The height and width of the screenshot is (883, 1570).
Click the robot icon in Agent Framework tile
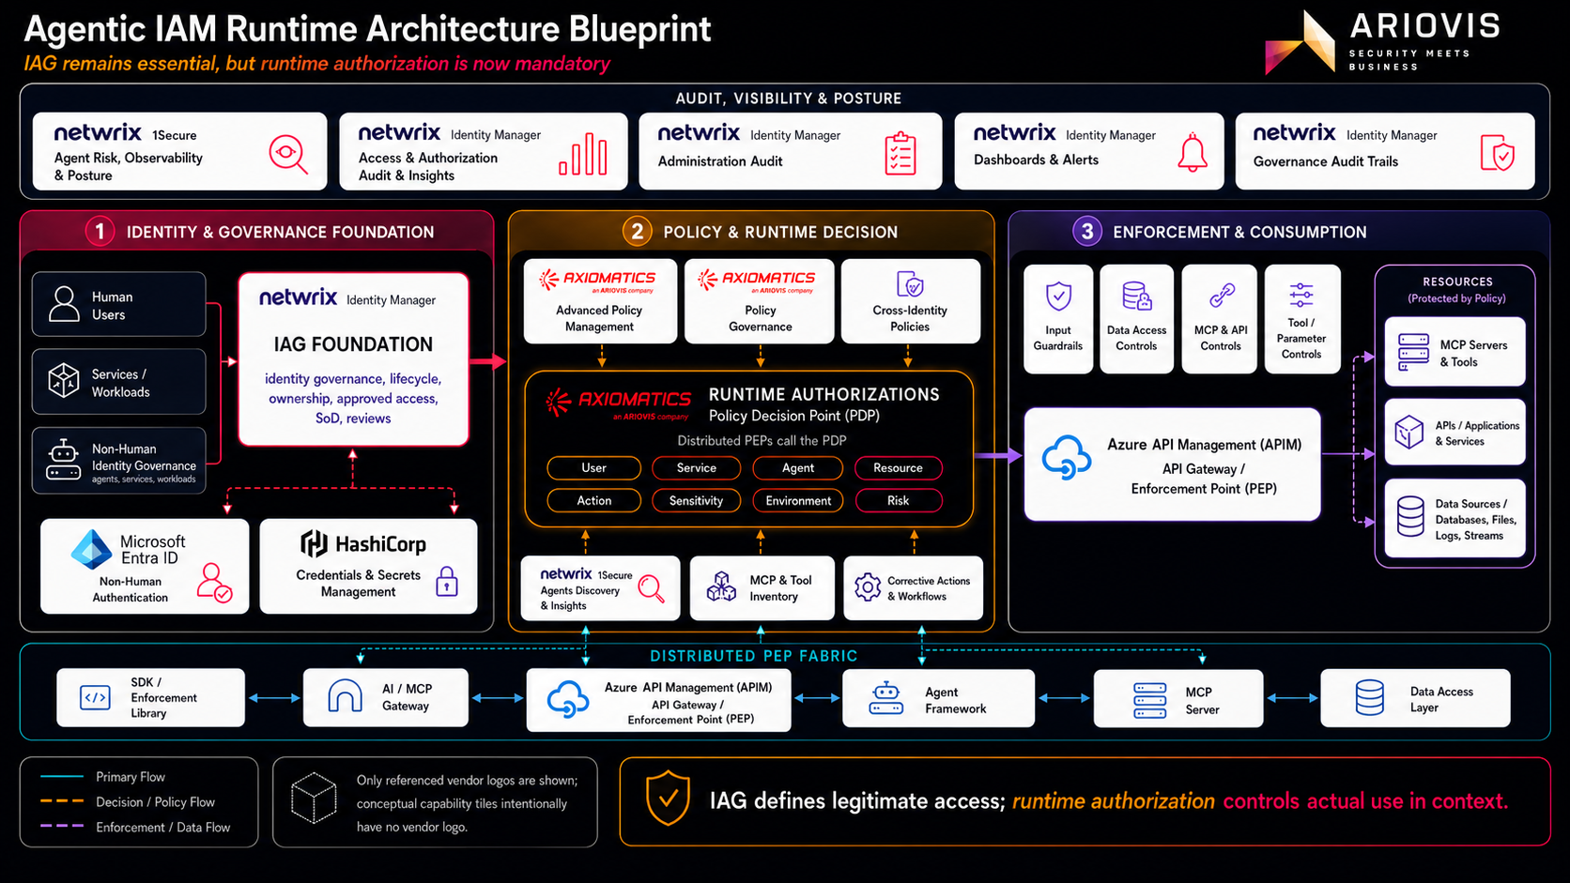tap(885, 698)
